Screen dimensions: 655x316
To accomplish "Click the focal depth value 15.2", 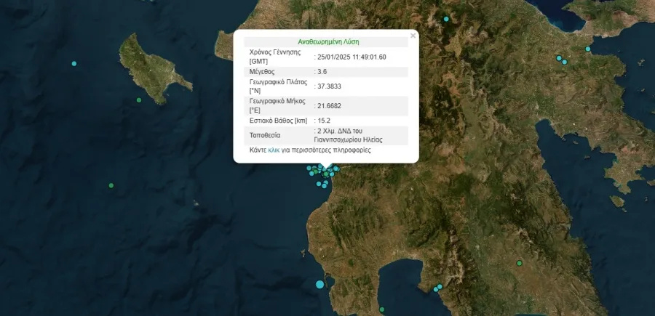I will pos(322,121).
